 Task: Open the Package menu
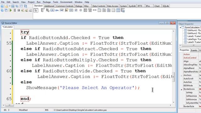tap(47, 2)
